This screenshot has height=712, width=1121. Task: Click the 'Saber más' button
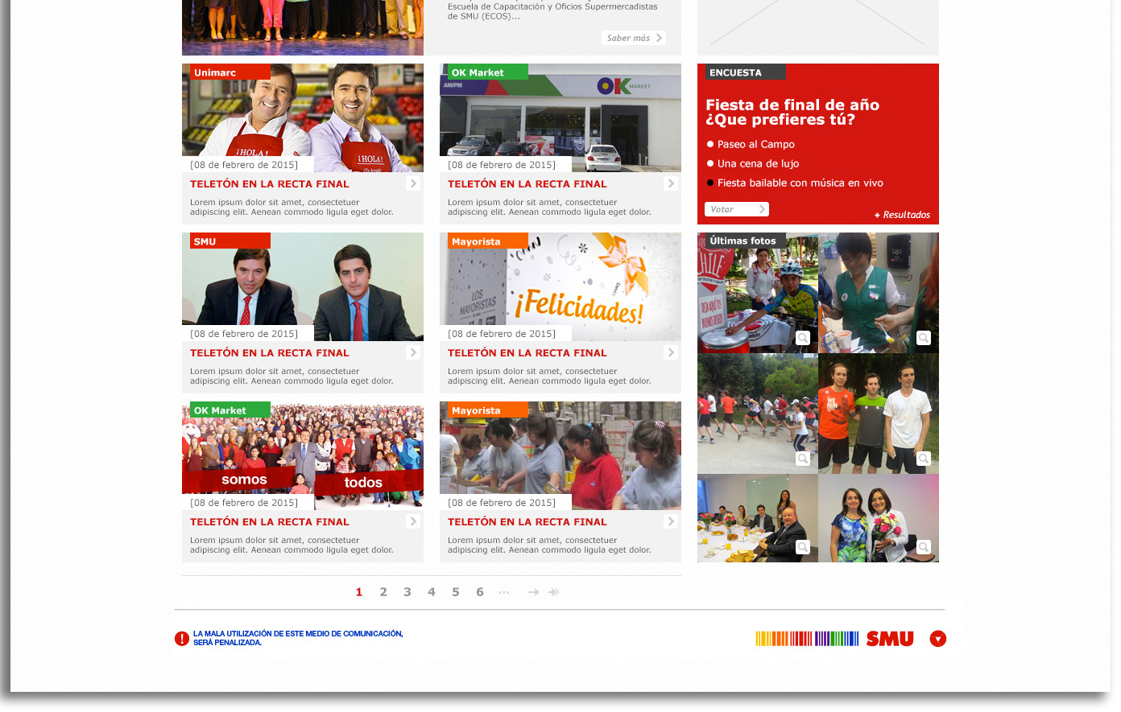633,38
